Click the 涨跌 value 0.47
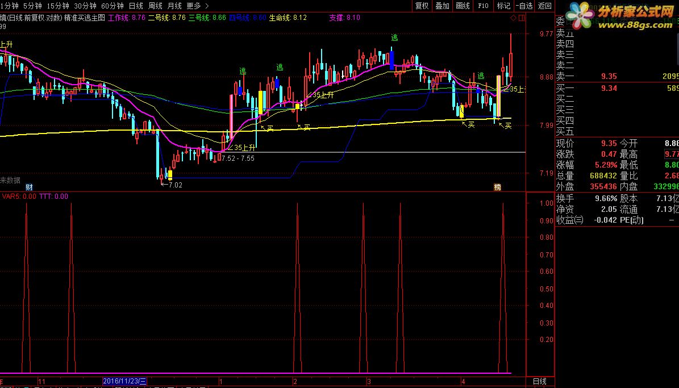The height and width of the screenshot is (388, 679). [609, 154]
